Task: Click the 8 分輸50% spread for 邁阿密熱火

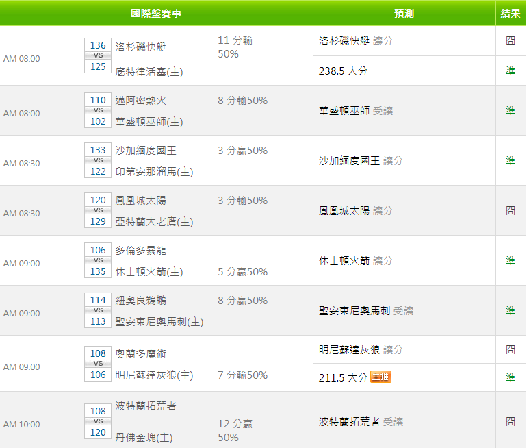Action: [242, 100]
